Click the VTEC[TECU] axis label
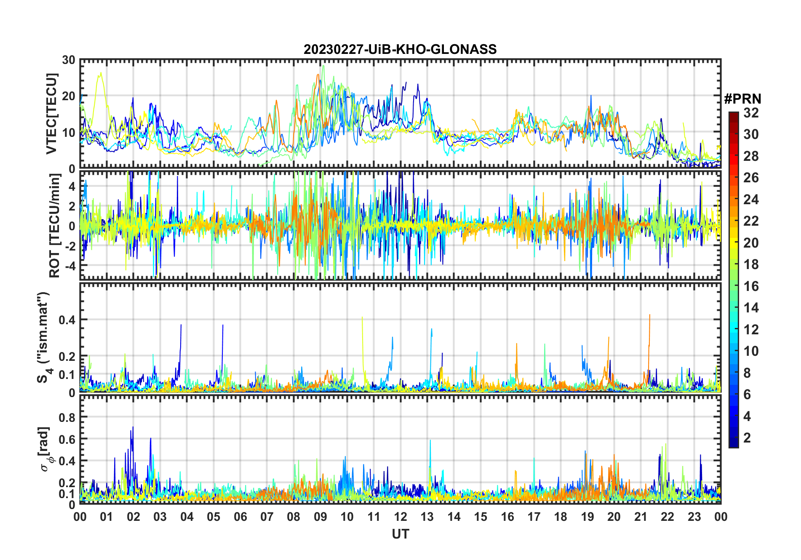 51,114
